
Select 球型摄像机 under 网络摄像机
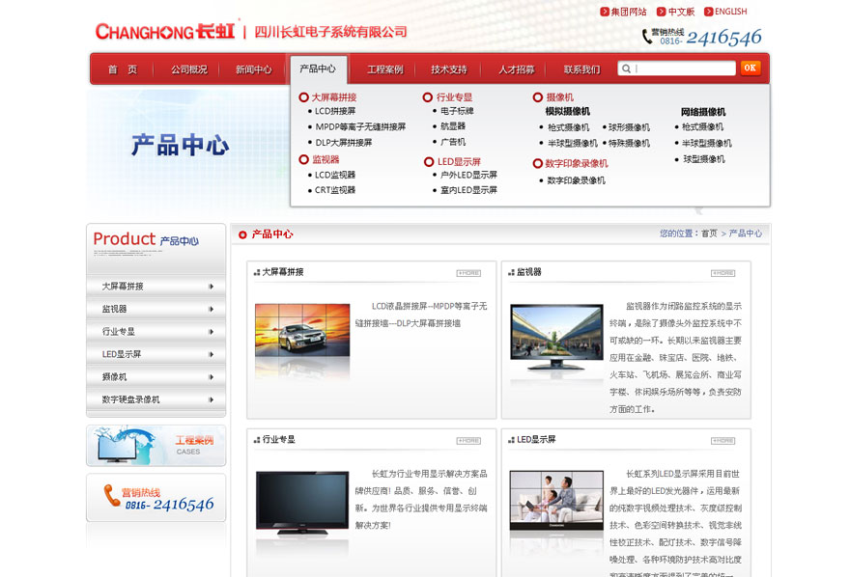point(703,159)
